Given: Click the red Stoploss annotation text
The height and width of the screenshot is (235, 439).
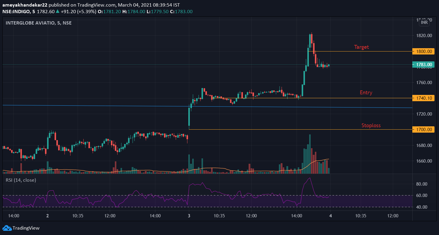Looking at the screenshot, I should (x=371, y=125).
